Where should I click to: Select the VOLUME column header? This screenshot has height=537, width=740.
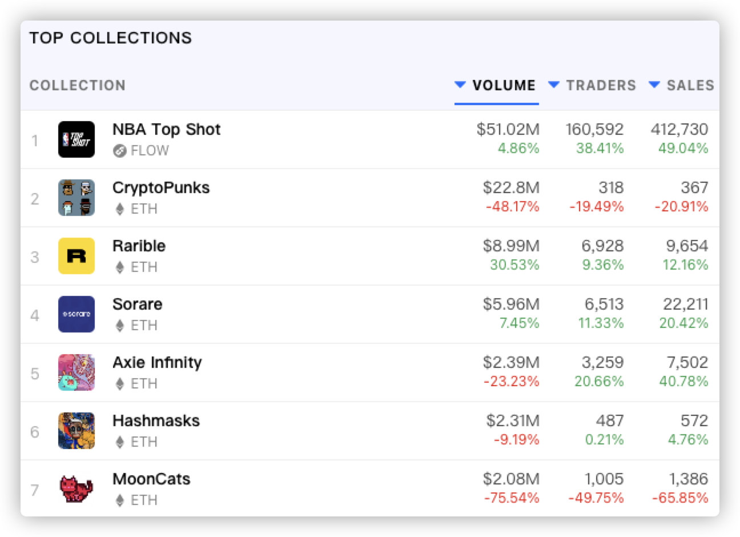[504, 86]
